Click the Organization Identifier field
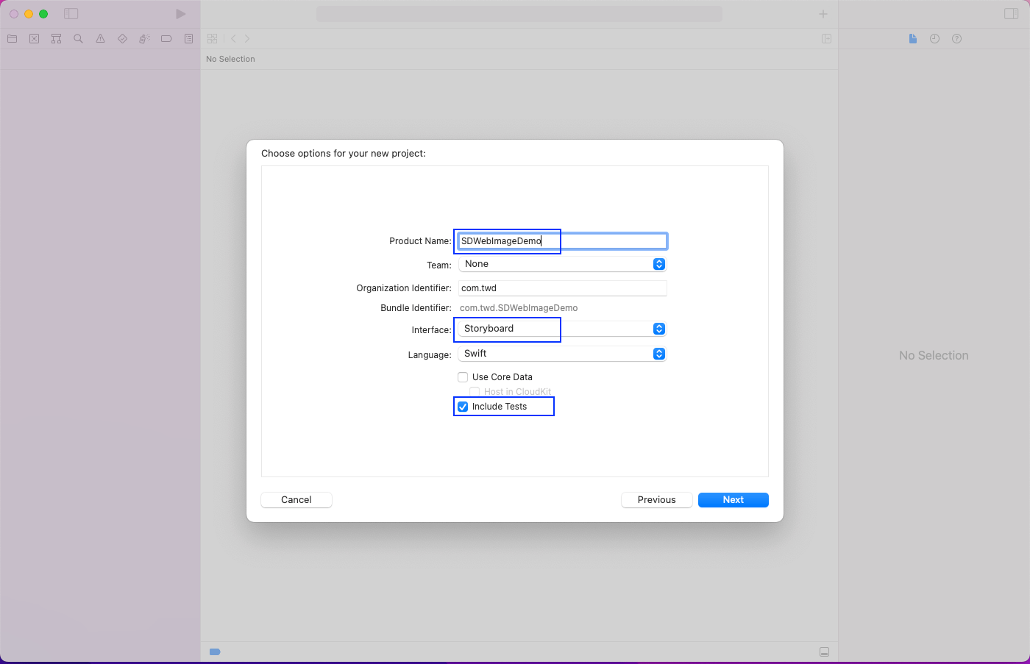 562,288
